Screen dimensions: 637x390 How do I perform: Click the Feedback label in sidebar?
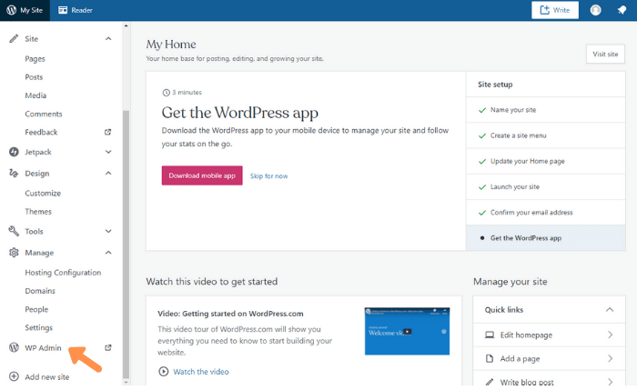point(41,133)
